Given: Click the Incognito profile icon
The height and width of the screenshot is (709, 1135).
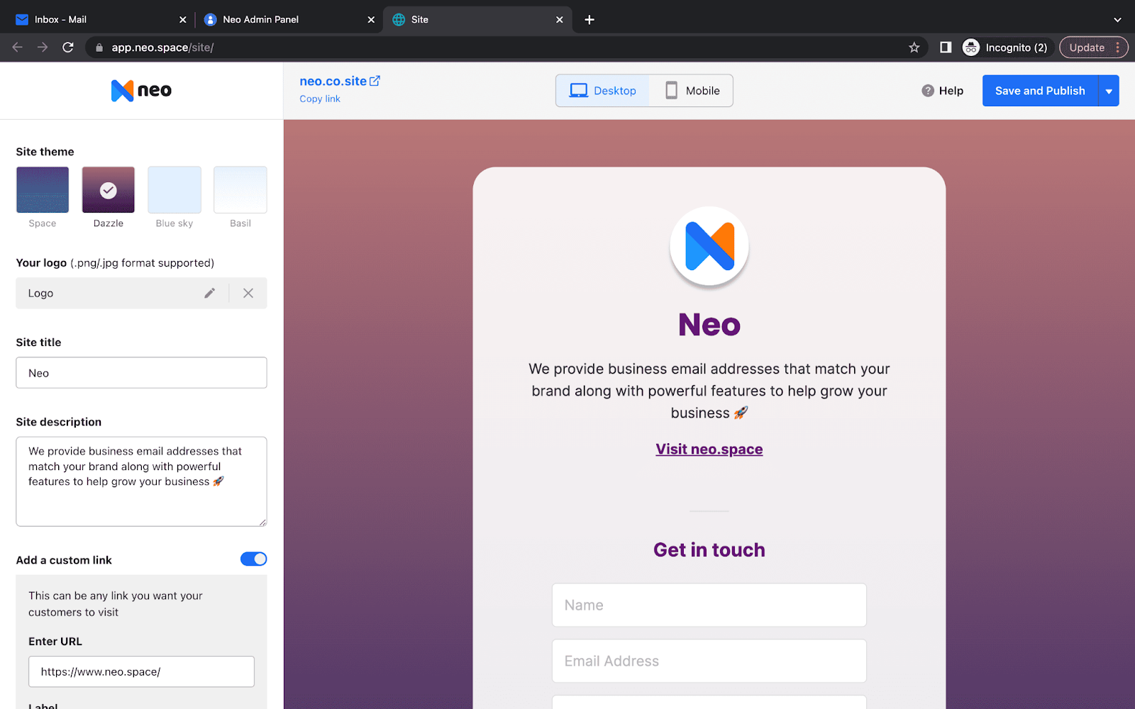Looking at the screenshot, I should click(971, 48).
